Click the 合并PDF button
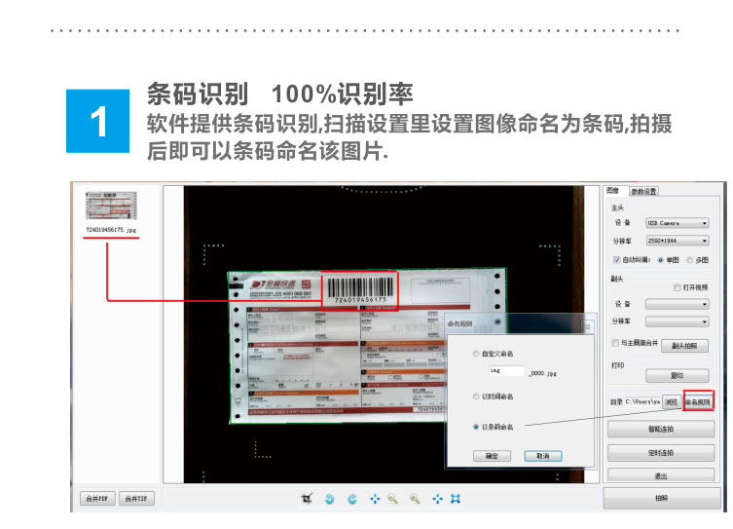 pos(97,499)
